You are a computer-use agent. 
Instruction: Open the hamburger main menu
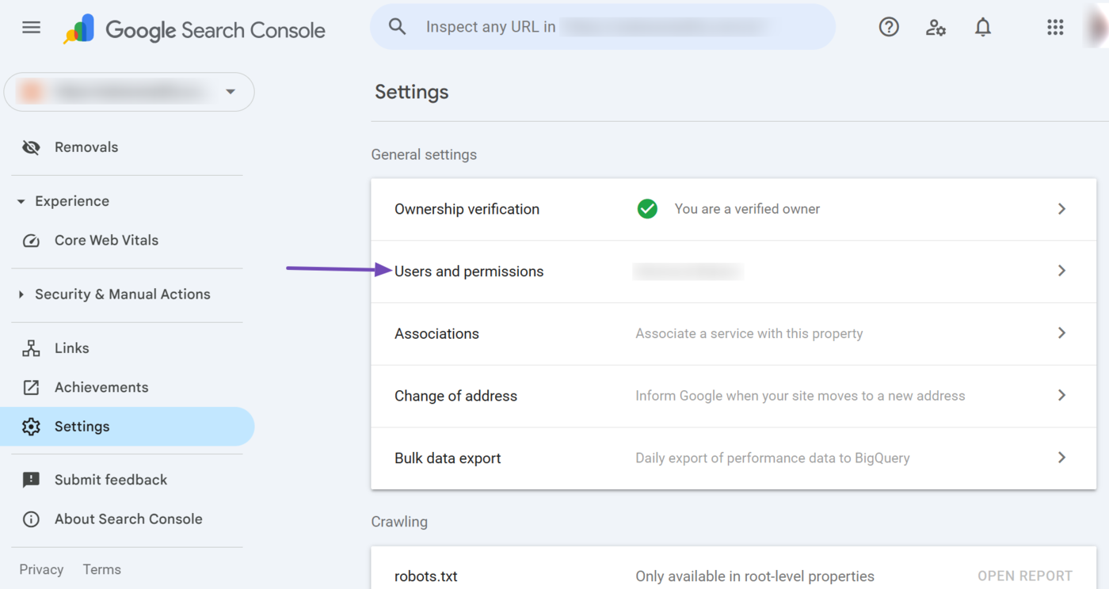tap(31, 28)
